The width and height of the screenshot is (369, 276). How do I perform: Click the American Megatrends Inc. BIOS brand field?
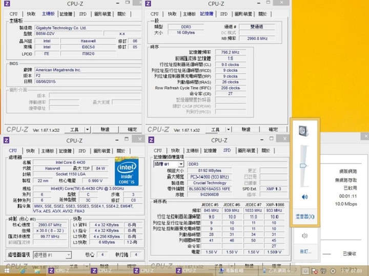(x=88, y=70)
